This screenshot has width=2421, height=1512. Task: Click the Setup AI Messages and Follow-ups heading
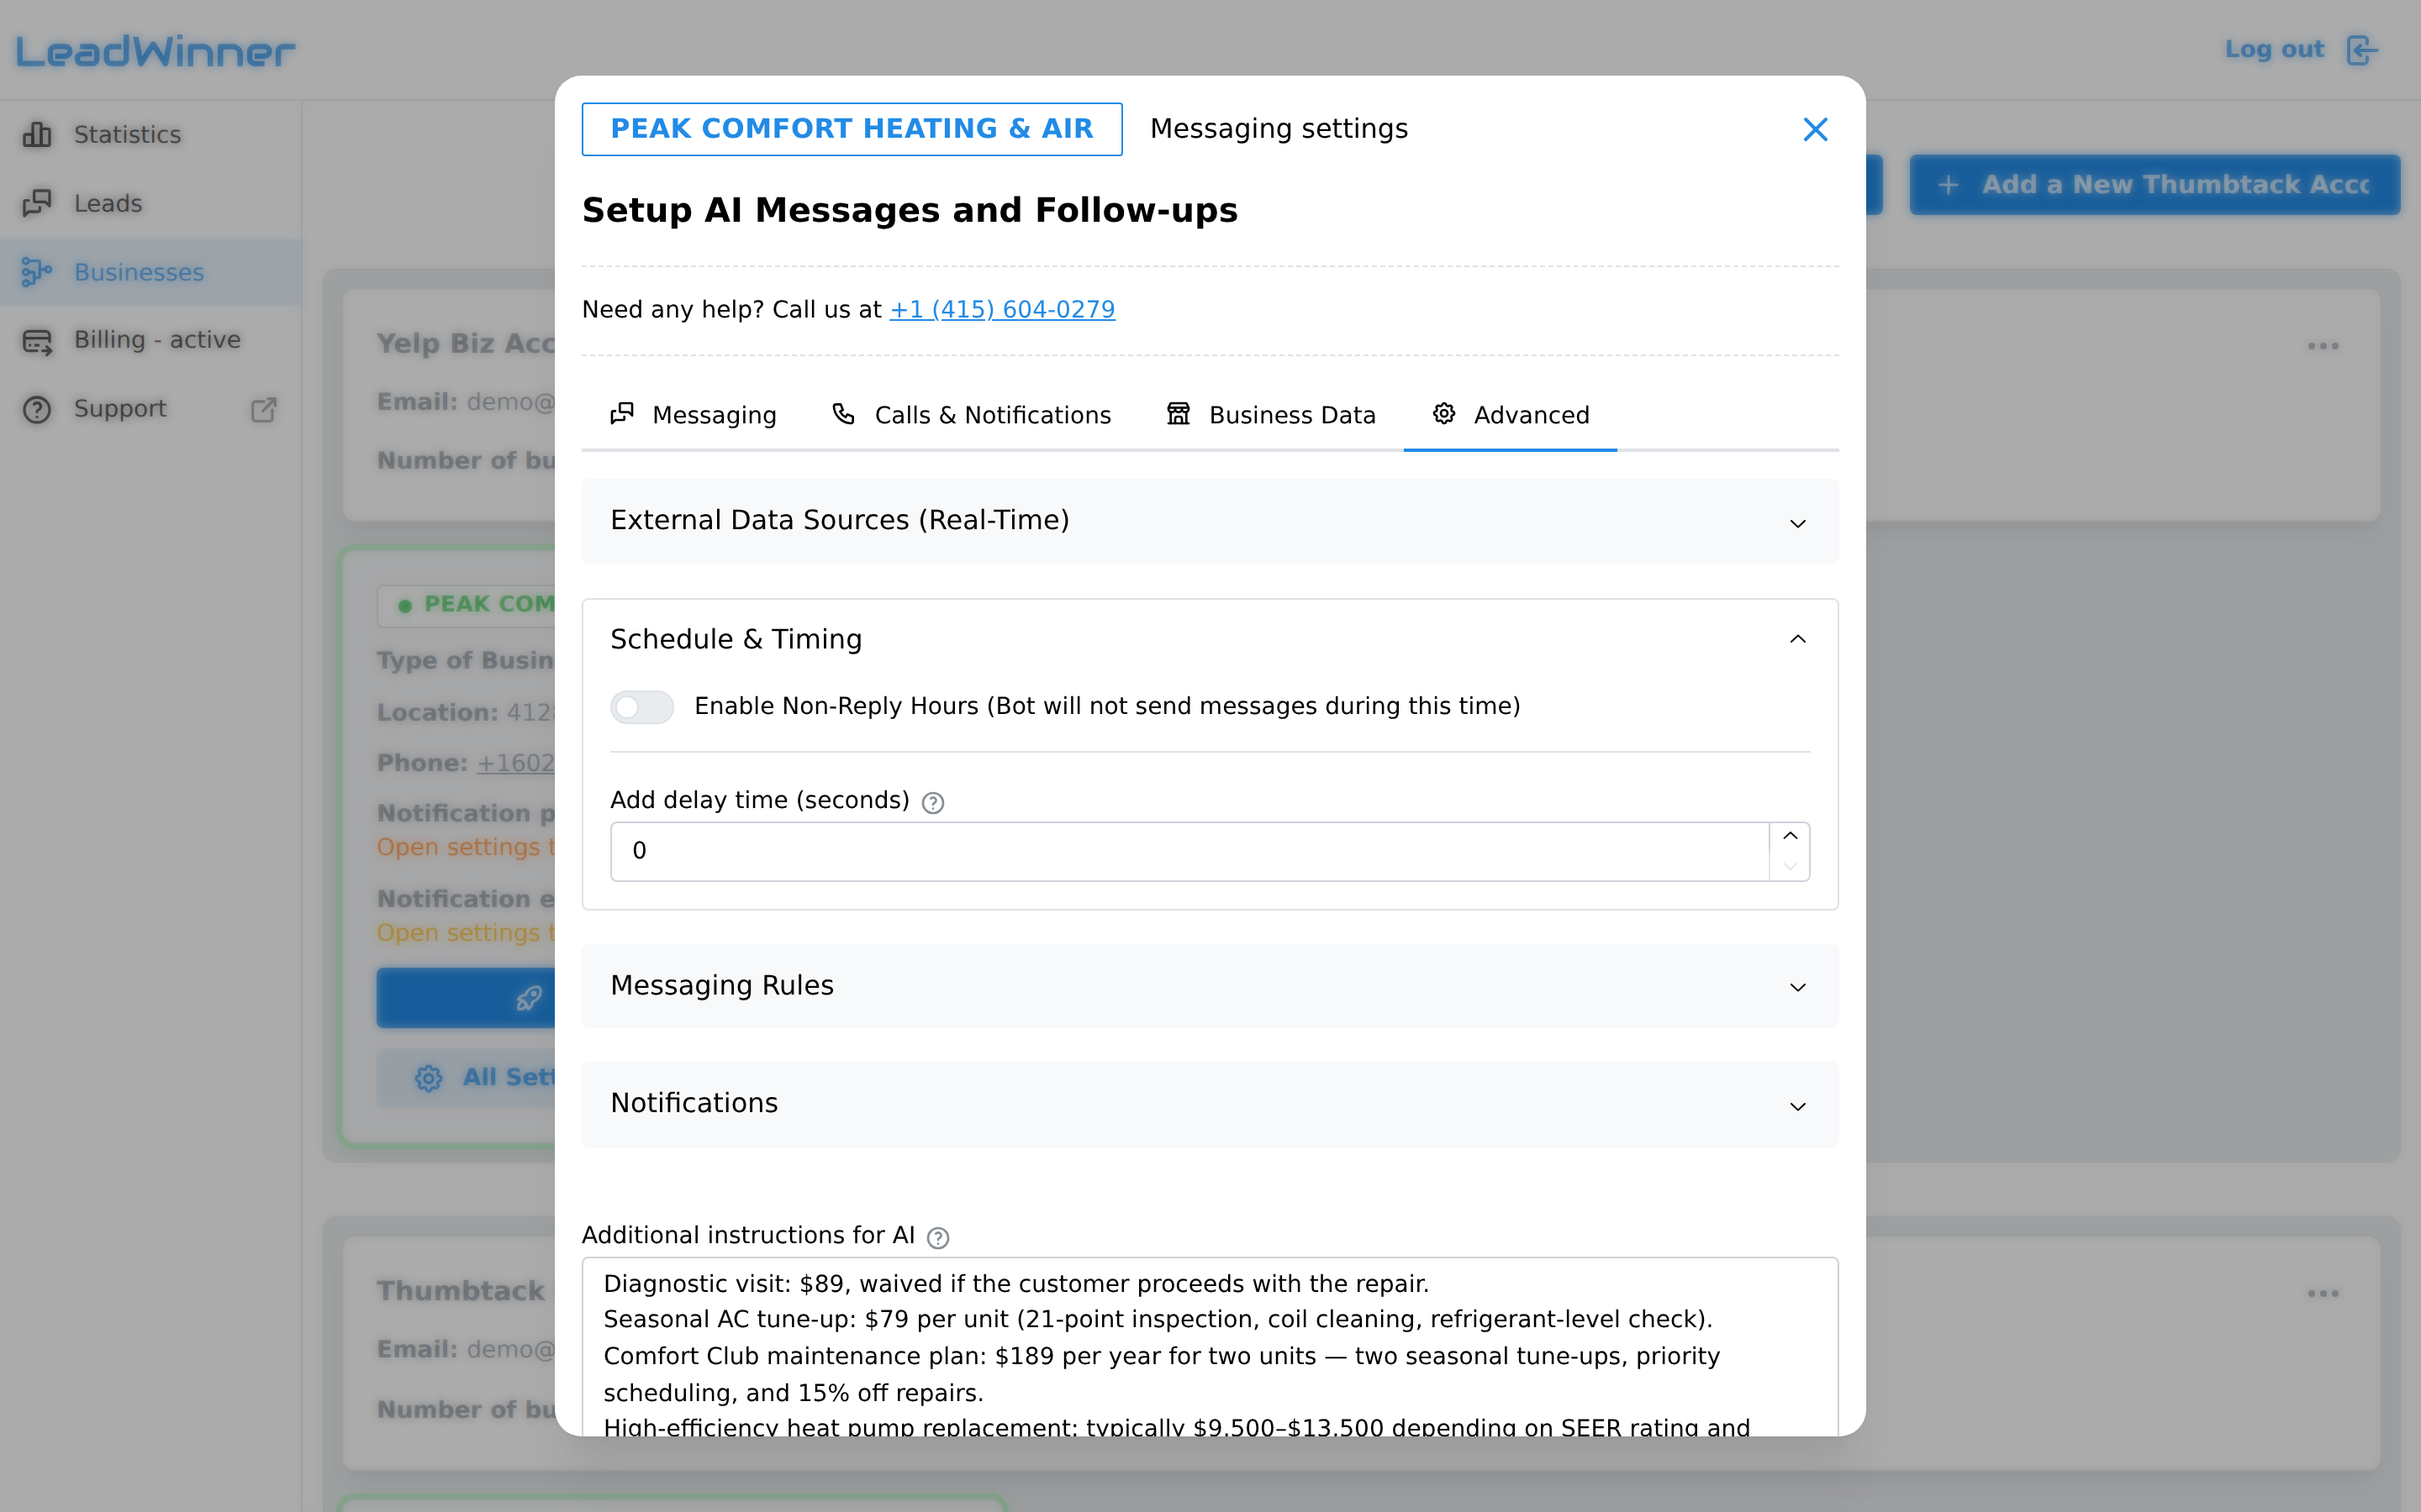(x=910, y=211)
